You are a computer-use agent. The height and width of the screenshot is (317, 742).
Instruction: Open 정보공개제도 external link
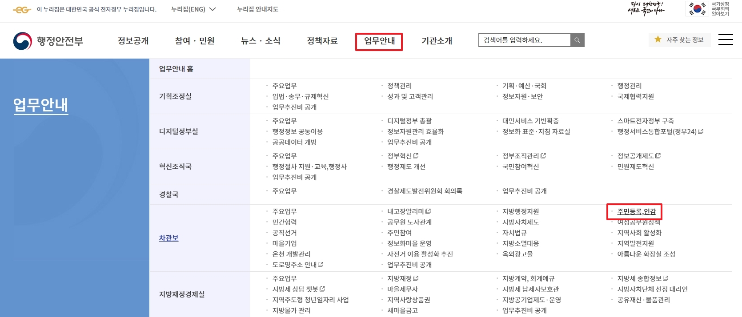[638, 156]
